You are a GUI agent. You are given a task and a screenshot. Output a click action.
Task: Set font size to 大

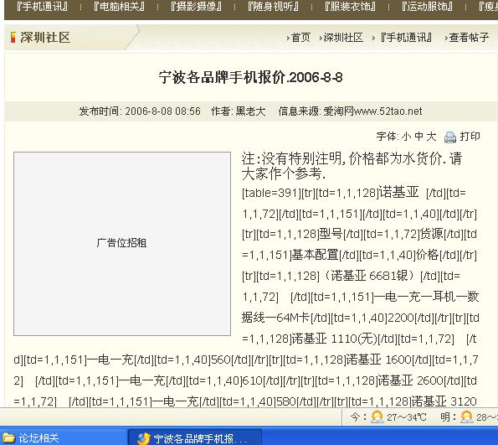431,137
